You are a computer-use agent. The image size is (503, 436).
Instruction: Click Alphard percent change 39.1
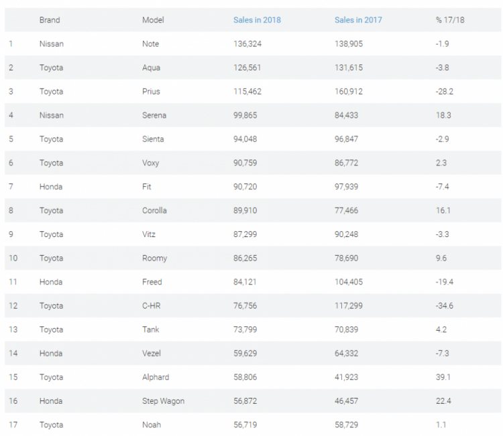(x=443, y=377)
